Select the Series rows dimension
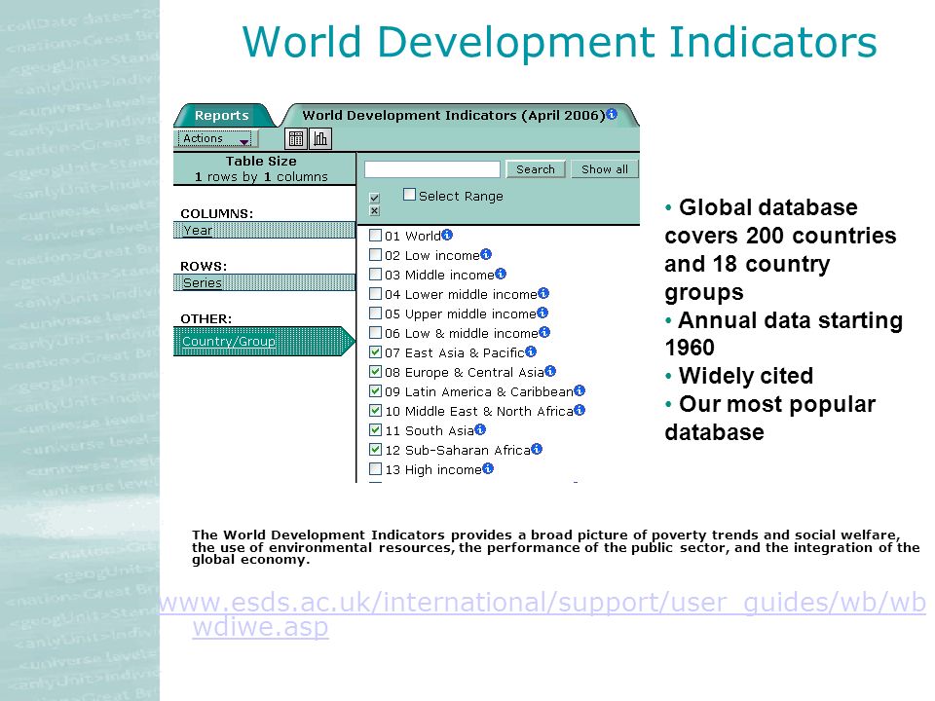Screen dimensions: 935x701 pos(264,282)
